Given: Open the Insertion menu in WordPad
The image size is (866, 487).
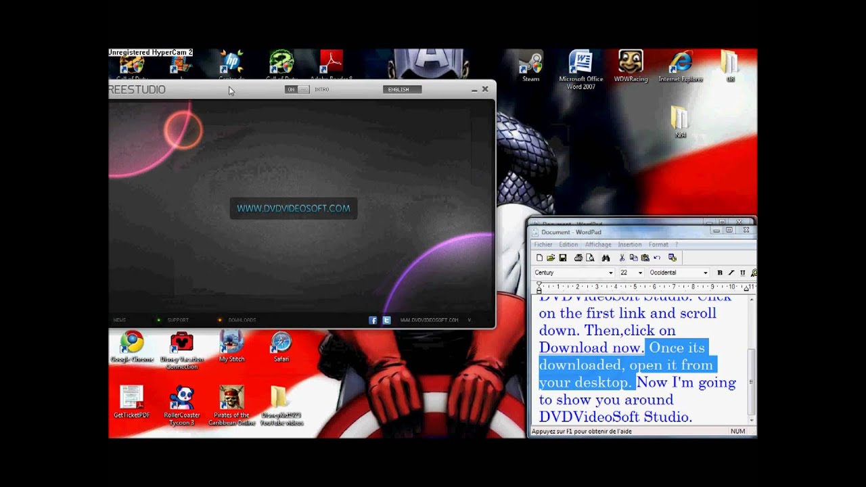Looking at the screenshot, I should click(629, 244).
